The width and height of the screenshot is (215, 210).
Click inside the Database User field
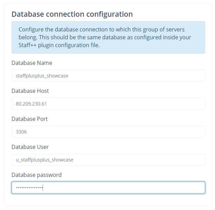[108, 159]
